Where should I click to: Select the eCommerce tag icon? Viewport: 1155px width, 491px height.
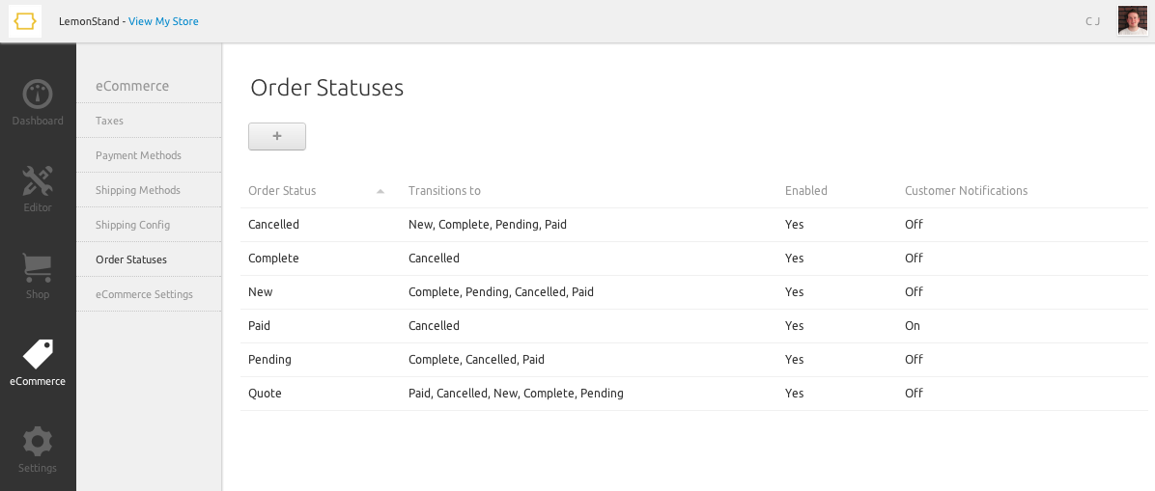[x=38, y=355]
